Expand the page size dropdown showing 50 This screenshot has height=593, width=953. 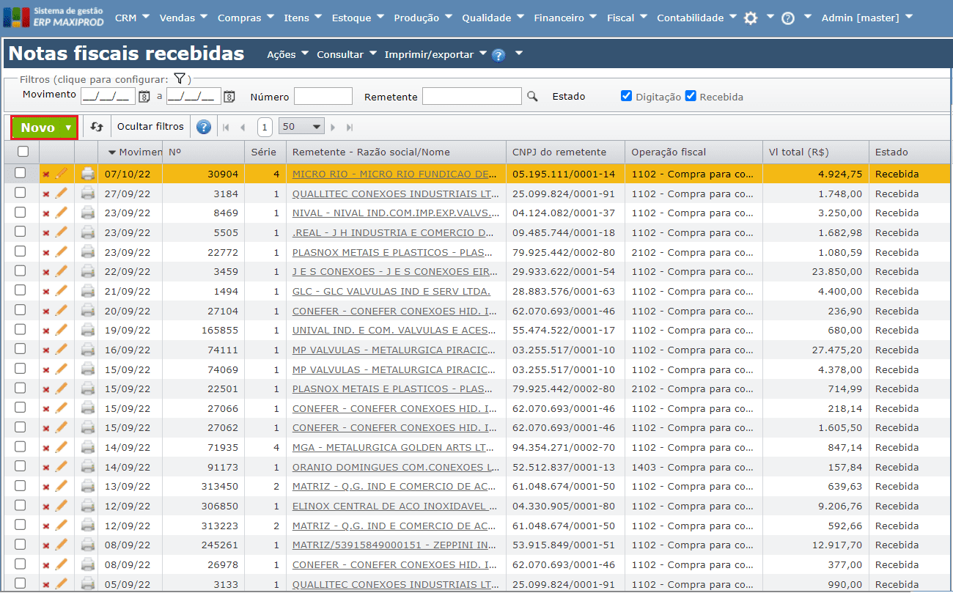(301, 126)
